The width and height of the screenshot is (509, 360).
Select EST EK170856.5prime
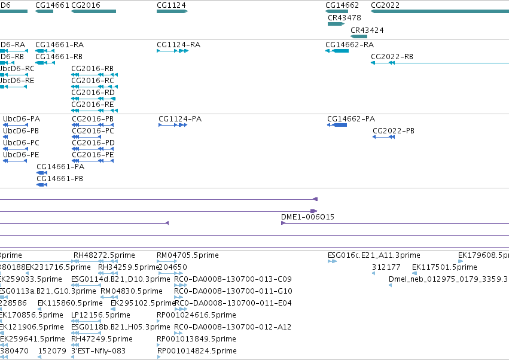(x=32, y=315)
